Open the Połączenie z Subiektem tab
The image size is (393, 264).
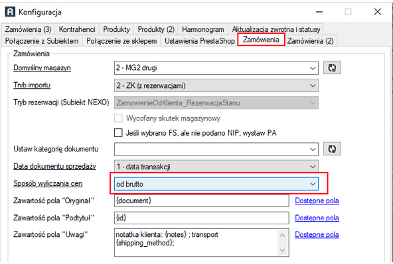[42, 41]
